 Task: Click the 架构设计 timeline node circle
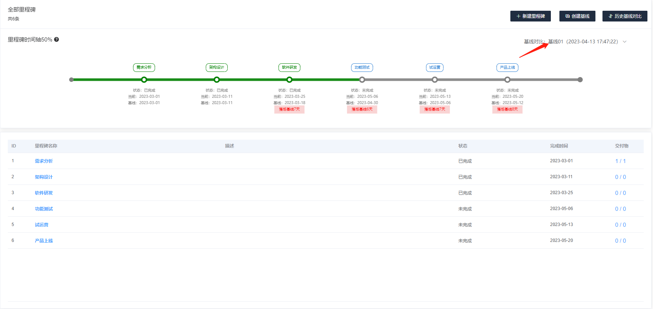217,80
